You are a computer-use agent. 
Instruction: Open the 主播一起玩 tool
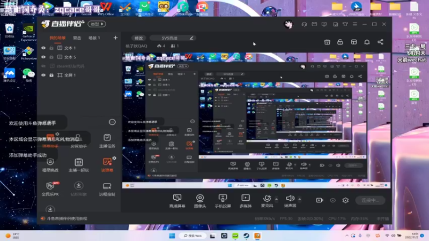click(78, 165)
